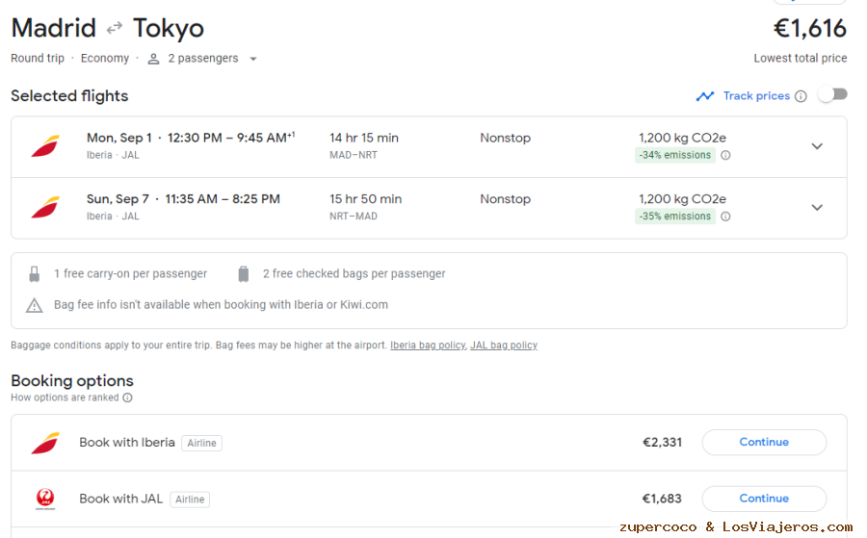
Task: Click the JAL logo in Booking options
Action: (45, 499)
